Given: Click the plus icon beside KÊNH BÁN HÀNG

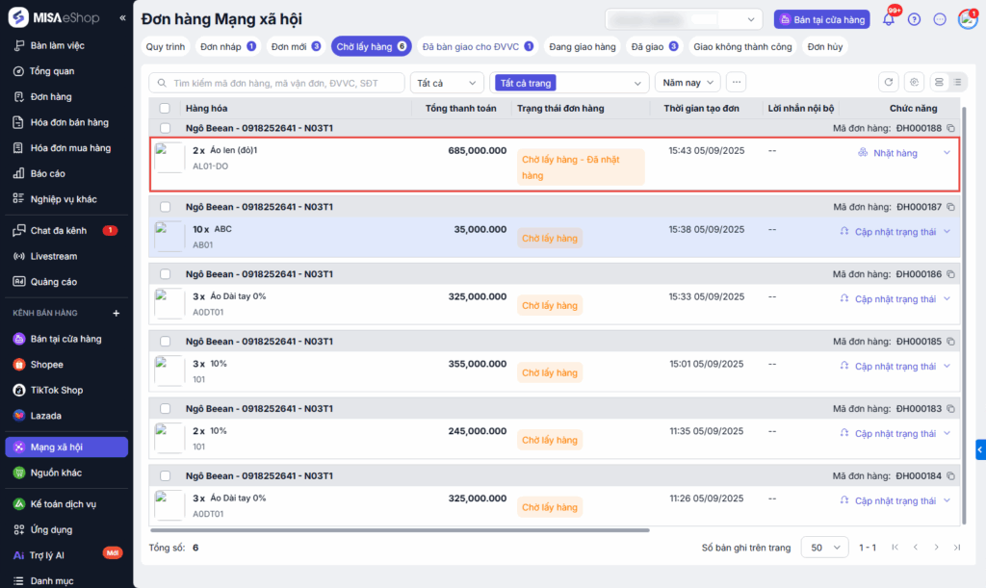Looking at the screenshot, I should (x=116, y=314).
